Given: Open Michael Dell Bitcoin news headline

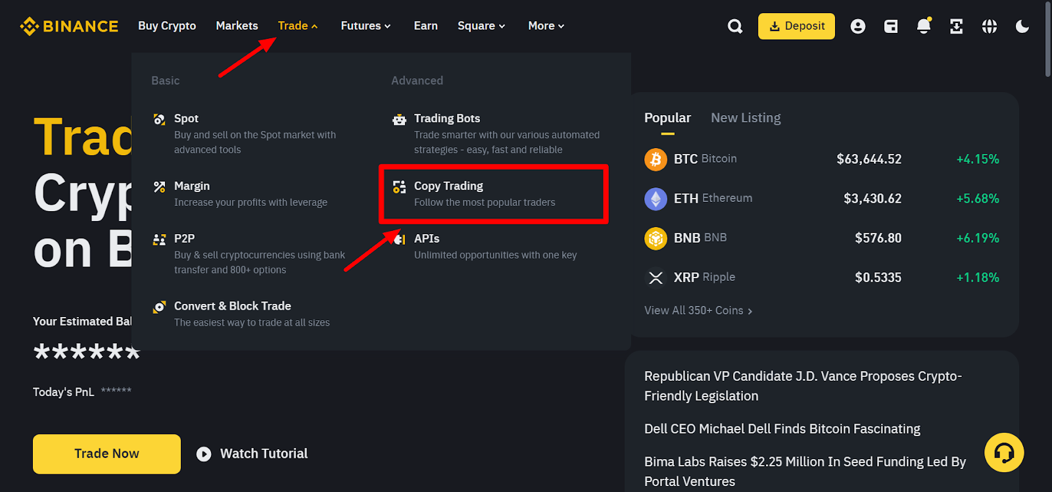Looking at the screenshot, I should 782,429.
